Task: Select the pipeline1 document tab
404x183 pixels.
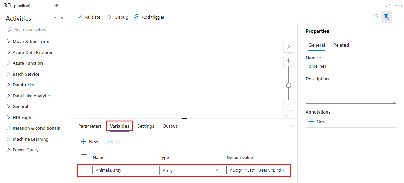Action: click(x=31, y=5)
